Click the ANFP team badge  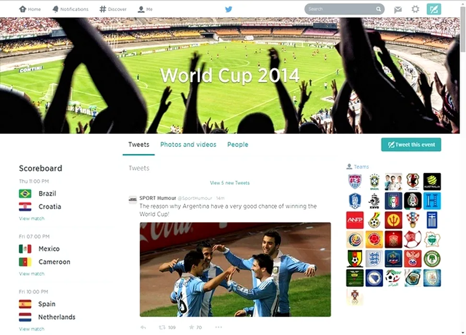pyautogui.click(x=355, y=220)
